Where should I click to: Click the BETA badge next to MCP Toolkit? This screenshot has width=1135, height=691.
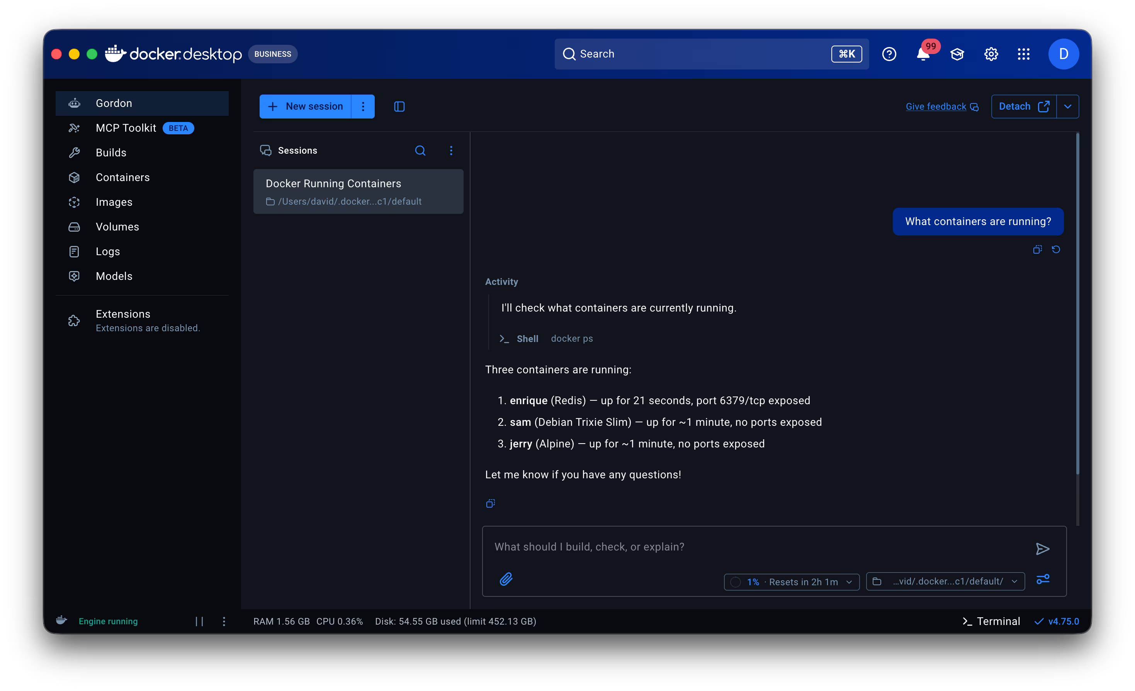[x=178, y=128]
